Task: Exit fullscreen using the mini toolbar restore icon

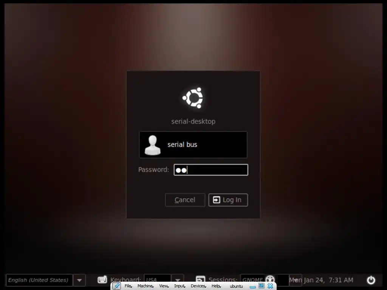Action: coord(261,285)
